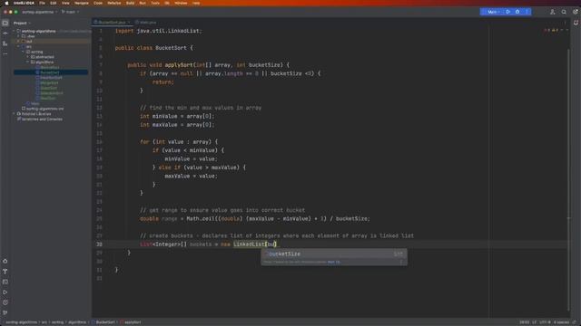
Task: Click the editor tabs options dots icon
Action: pos(565,23)
